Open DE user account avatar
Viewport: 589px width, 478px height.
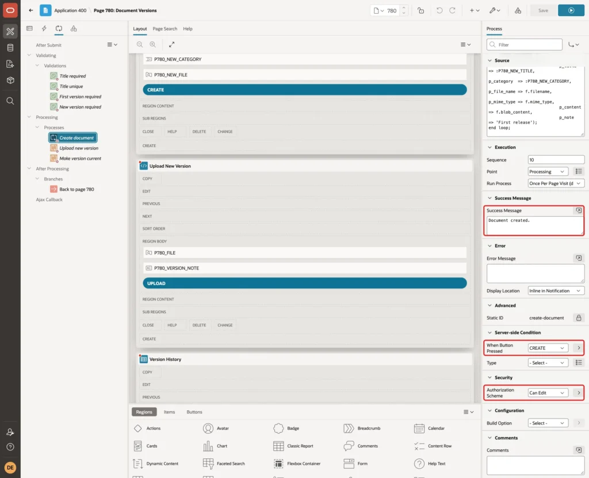coord(10,468)
